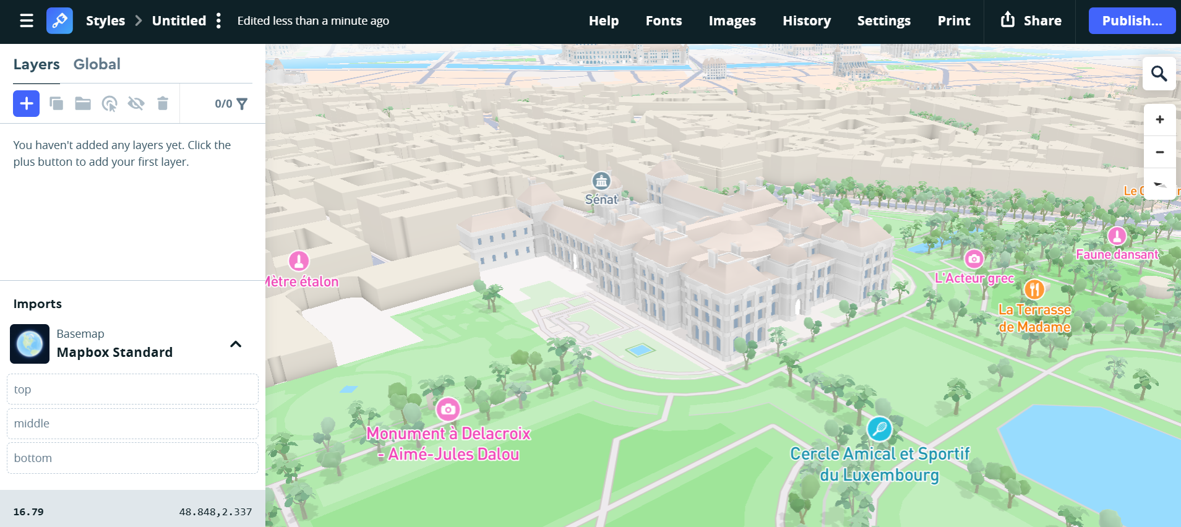Select the Monument à Delacroix camera marker
1181x527 pixels.
(x=448, y=409)
